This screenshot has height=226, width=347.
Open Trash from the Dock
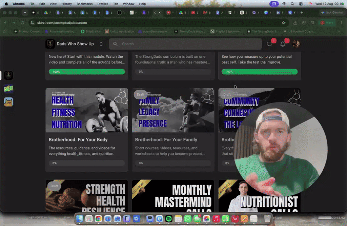(267, 219)
